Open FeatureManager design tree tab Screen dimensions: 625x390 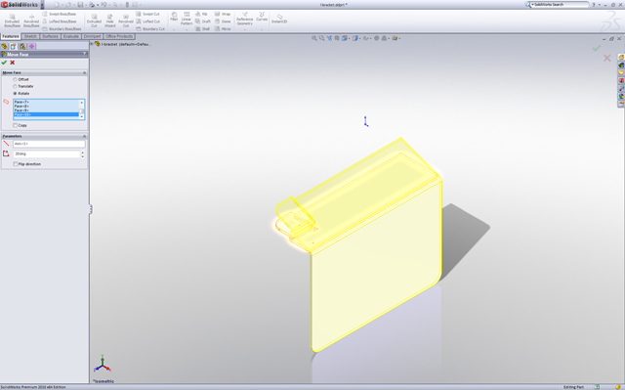[4, 46]
